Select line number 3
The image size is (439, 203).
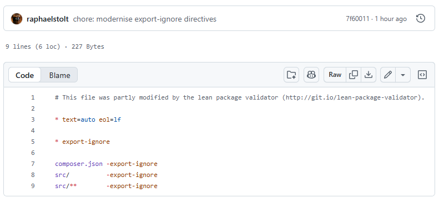pos(33,119)
